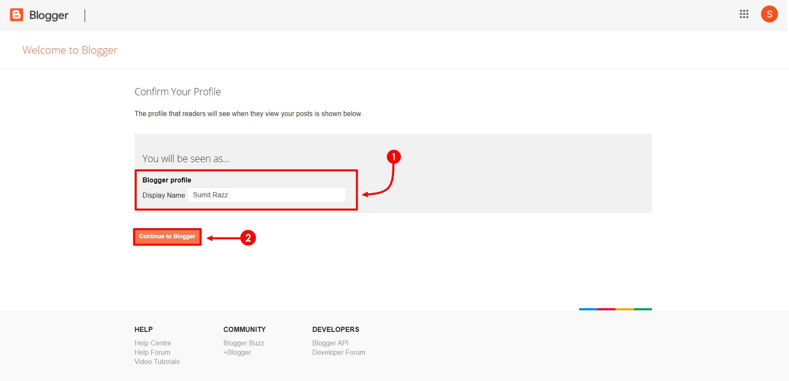Open the Help Centre link
This screenshot has height=381, width=789.
(153, 343)
